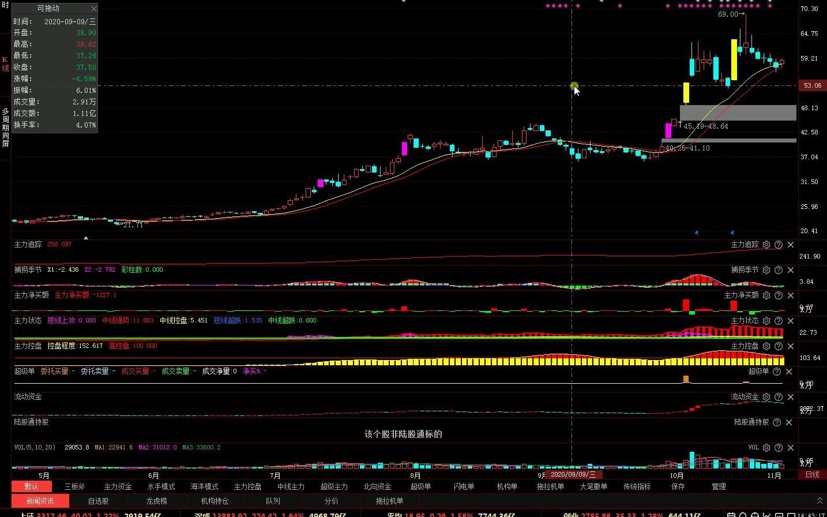Open 管理 template management
Viewport: 827px width, 517px height.
pos(719,486)
